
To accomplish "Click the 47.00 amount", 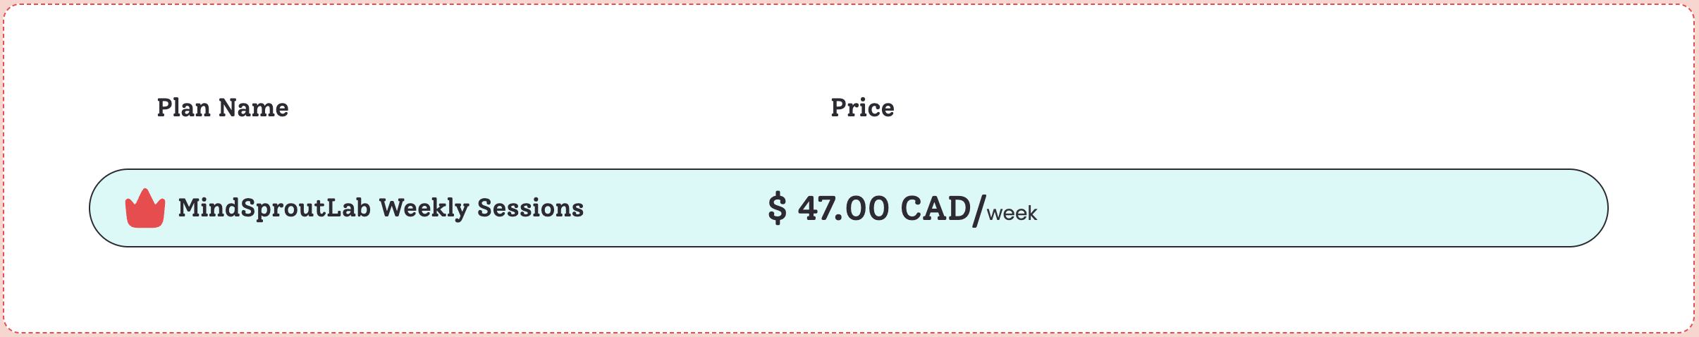I will click(843, 209).
